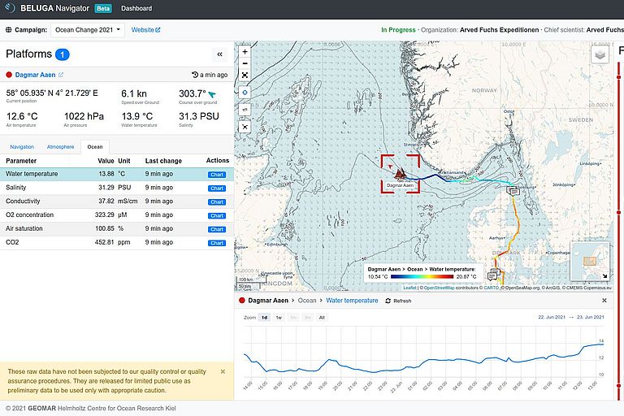Zoom in on the map
Viewport: 624px width, 416px height.
(245, 51)
